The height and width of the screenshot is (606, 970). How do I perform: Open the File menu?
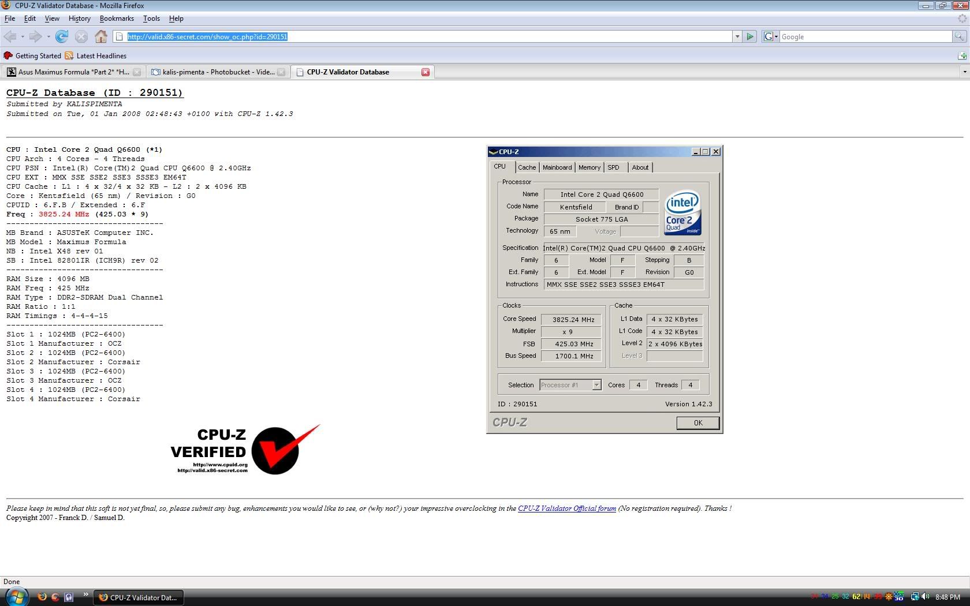[x=10, y=18]
